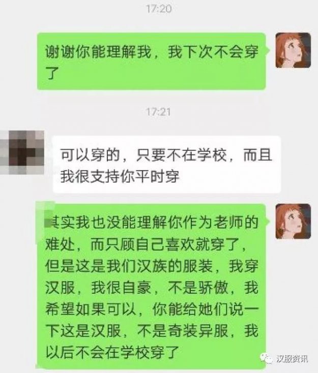
Task: Click the lone 了 character in the first bubble
Action: click(52, 73)
